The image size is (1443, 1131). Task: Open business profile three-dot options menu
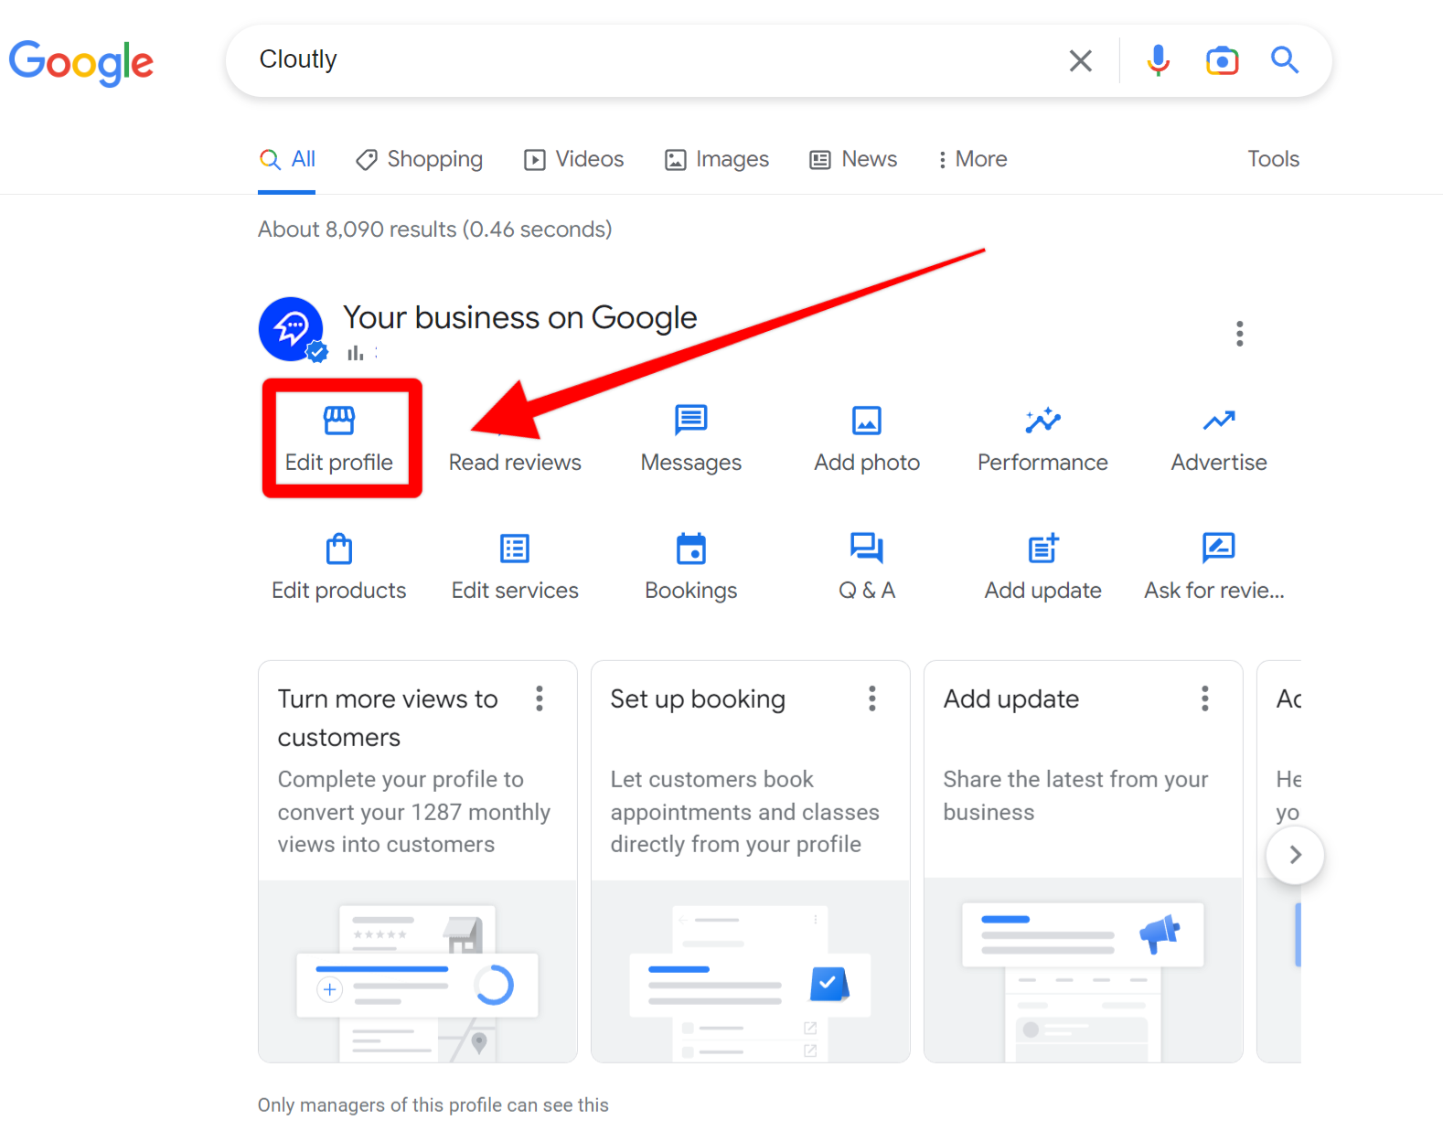pos(1239,334)
